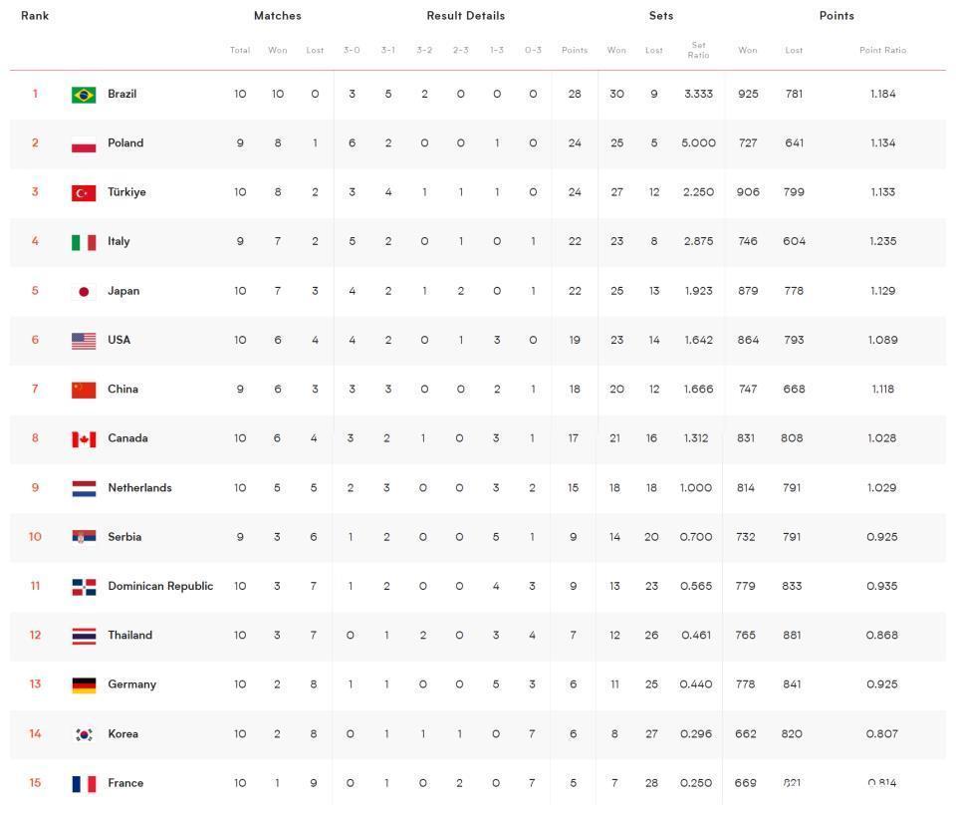The width and height of the screenshot is (956, 814).
Task: Click the Rank column header
Action: pyautogui.click(x=35, y=16)
